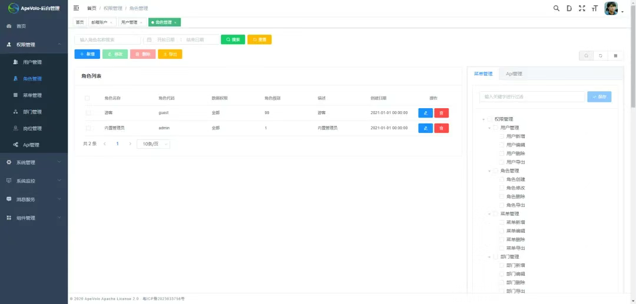Check the 菜单编辑 permission
Image resolution: width=636 pixels, height=304 pixels.
tap(502, 230)
